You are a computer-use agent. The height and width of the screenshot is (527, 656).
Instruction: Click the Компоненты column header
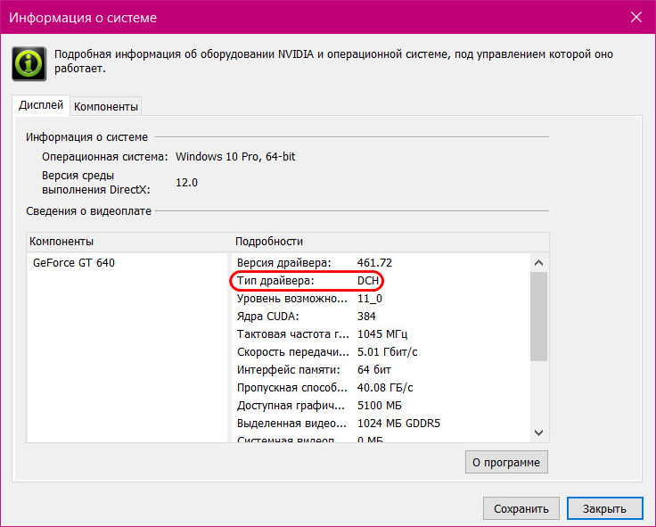coord(61,242)
